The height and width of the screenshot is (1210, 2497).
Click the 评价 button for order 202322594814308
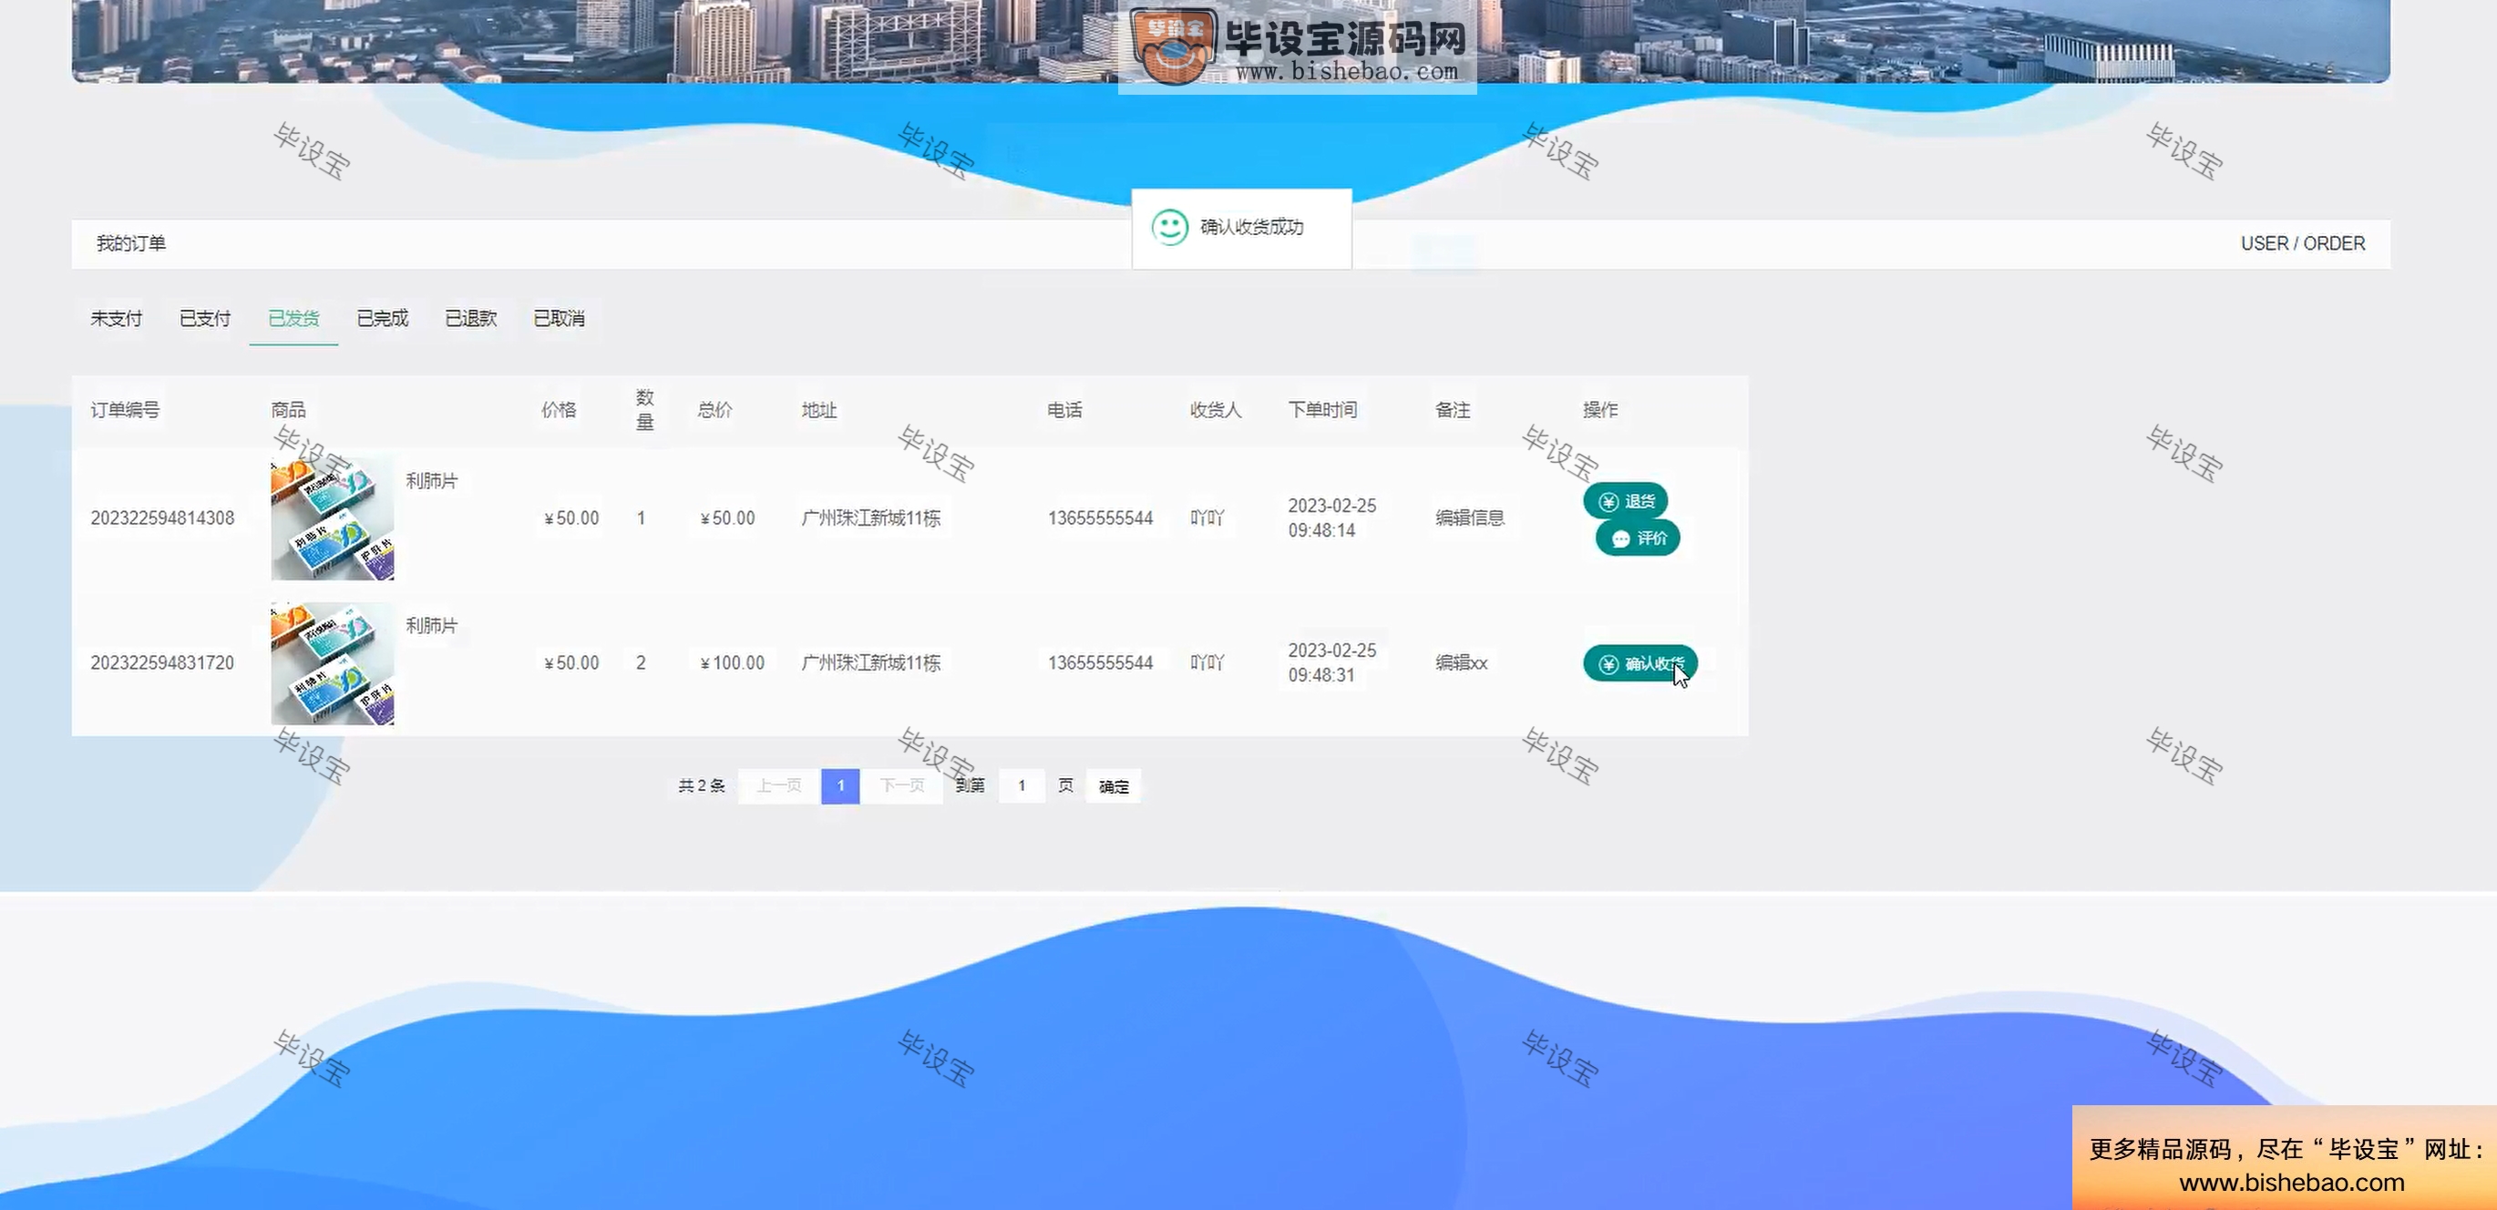click(1639, 538)
